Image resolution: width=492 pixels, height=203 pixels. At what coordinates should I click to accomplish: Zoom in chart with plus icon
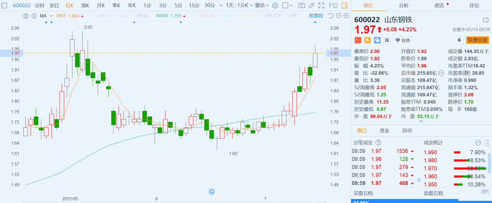[346, 16]
